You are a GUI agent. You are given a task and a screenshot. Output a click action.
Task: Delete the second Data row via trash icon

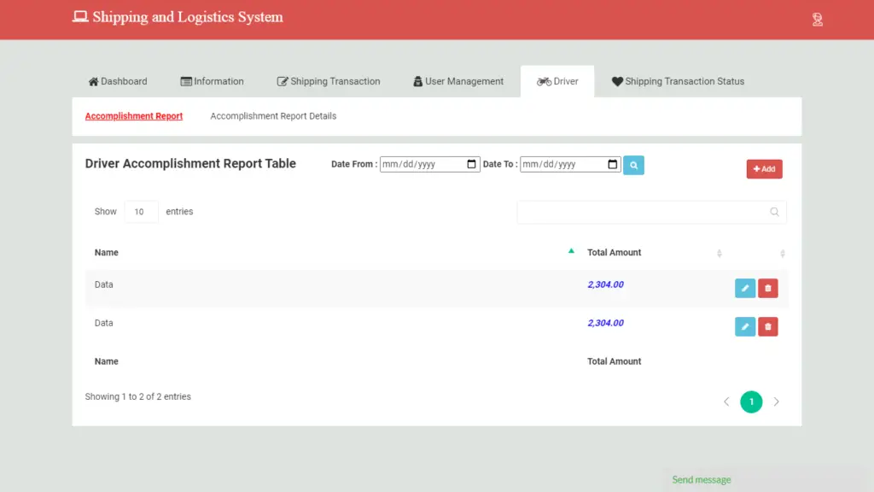(x=767, y=326)
